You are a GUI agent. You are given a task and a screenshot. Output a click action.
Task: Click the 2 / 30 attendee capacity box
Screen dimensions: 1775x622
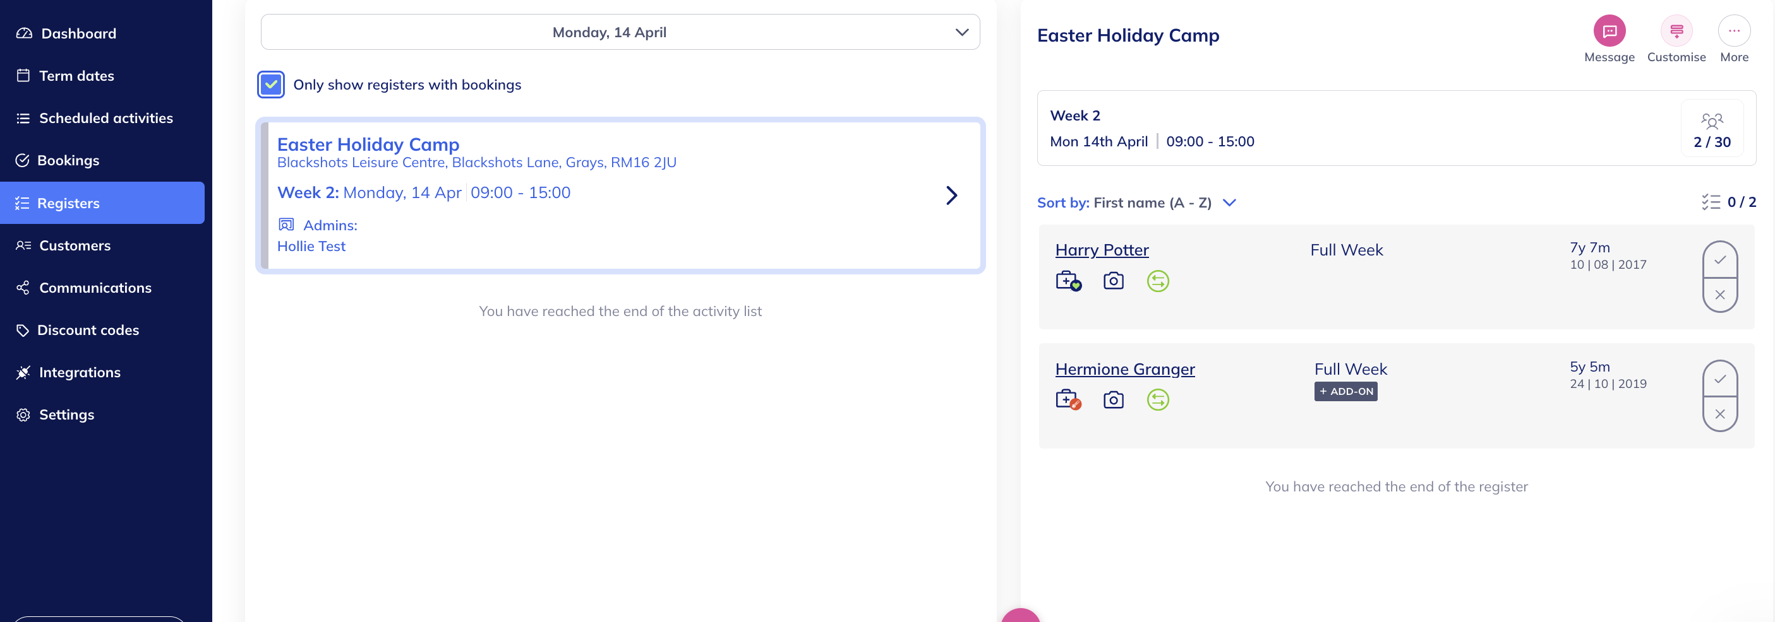(x=1712, y=129)
